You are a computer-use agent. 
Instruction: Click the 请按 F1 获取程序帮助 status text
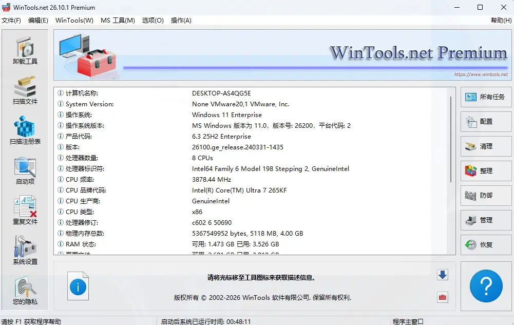coord(31,321)
